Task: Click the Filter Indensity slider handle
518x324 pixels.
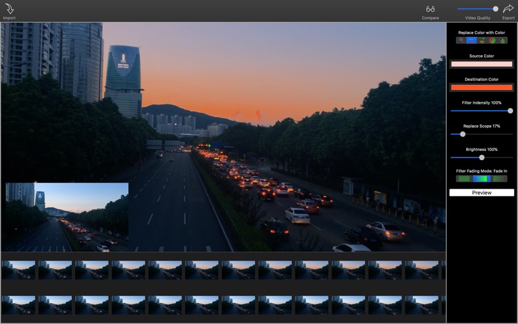Action: click(510, 111)
